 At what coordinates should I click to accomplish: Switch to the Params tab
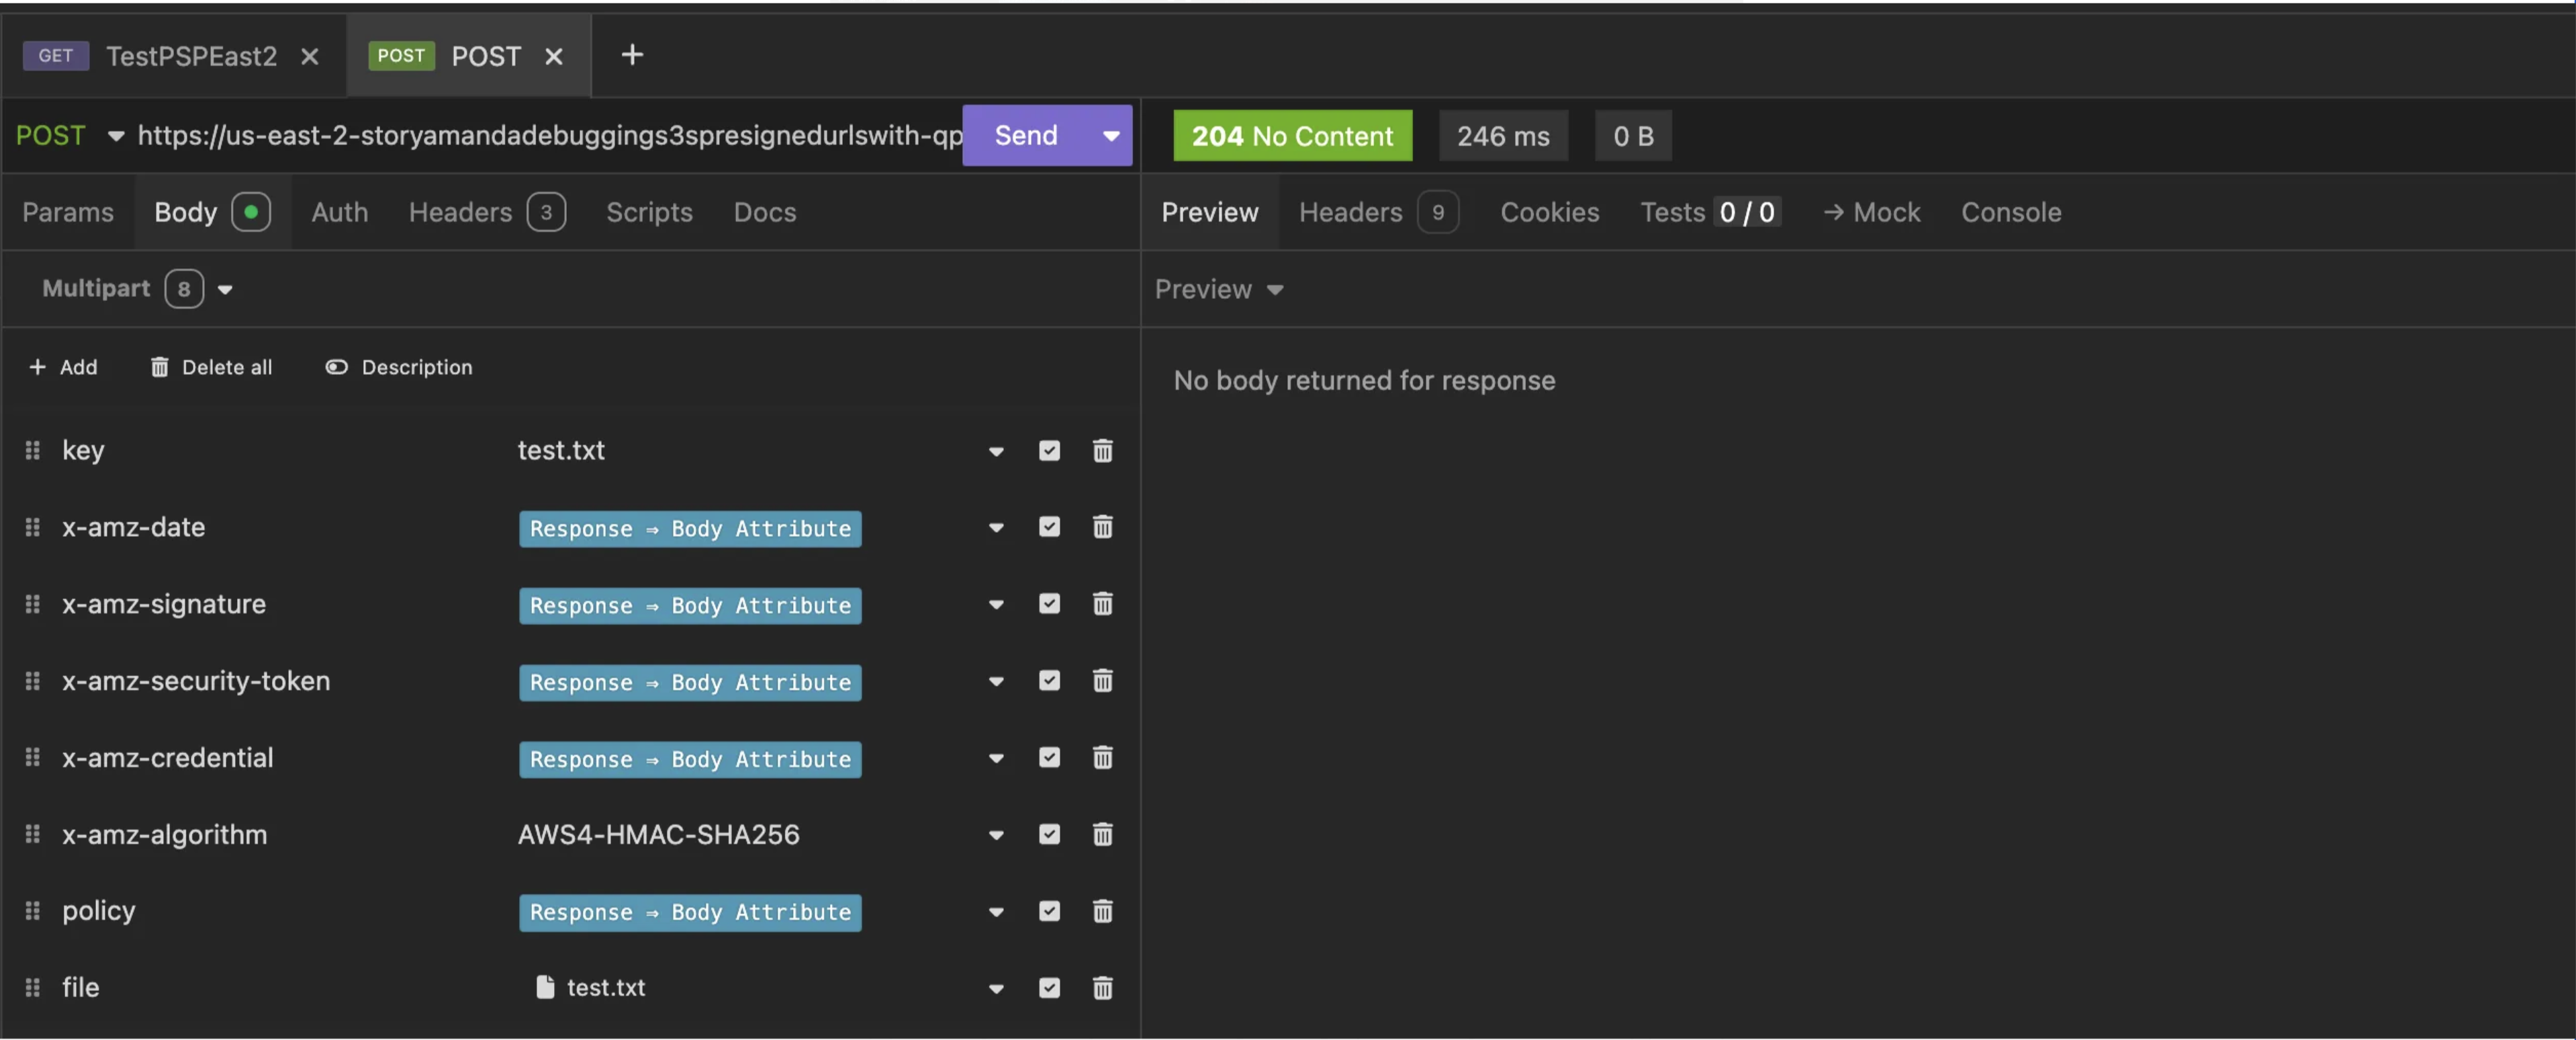tap(68, 212)
